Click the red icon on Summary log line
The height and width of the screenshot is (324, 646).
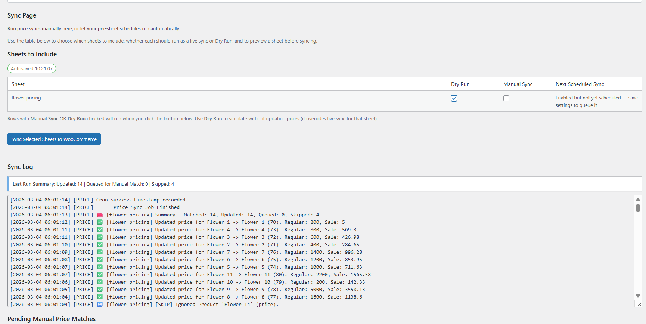tap(100, 215)
